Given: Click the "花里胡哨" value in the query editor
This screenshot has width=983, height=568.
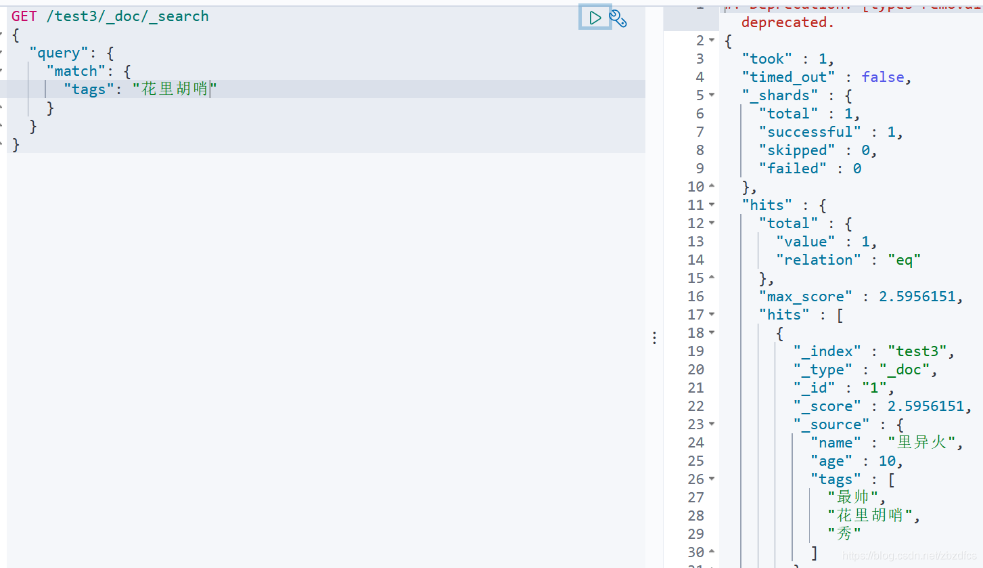Looking at the screenshot, I should pyautogui.click(x=175, y=89).
